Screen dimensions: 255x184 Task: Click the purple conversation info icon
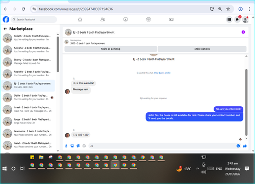tap(243, 32)
